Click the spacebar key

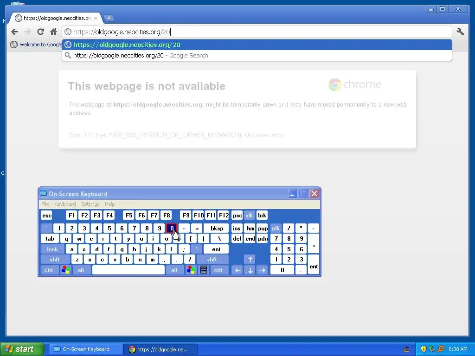128,270
